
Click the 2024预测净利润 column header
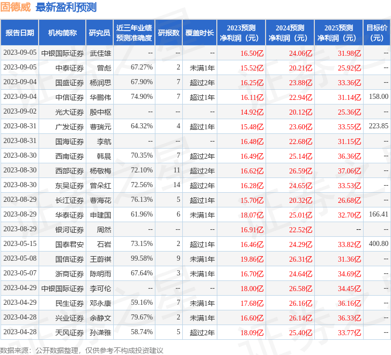point(290,33)
